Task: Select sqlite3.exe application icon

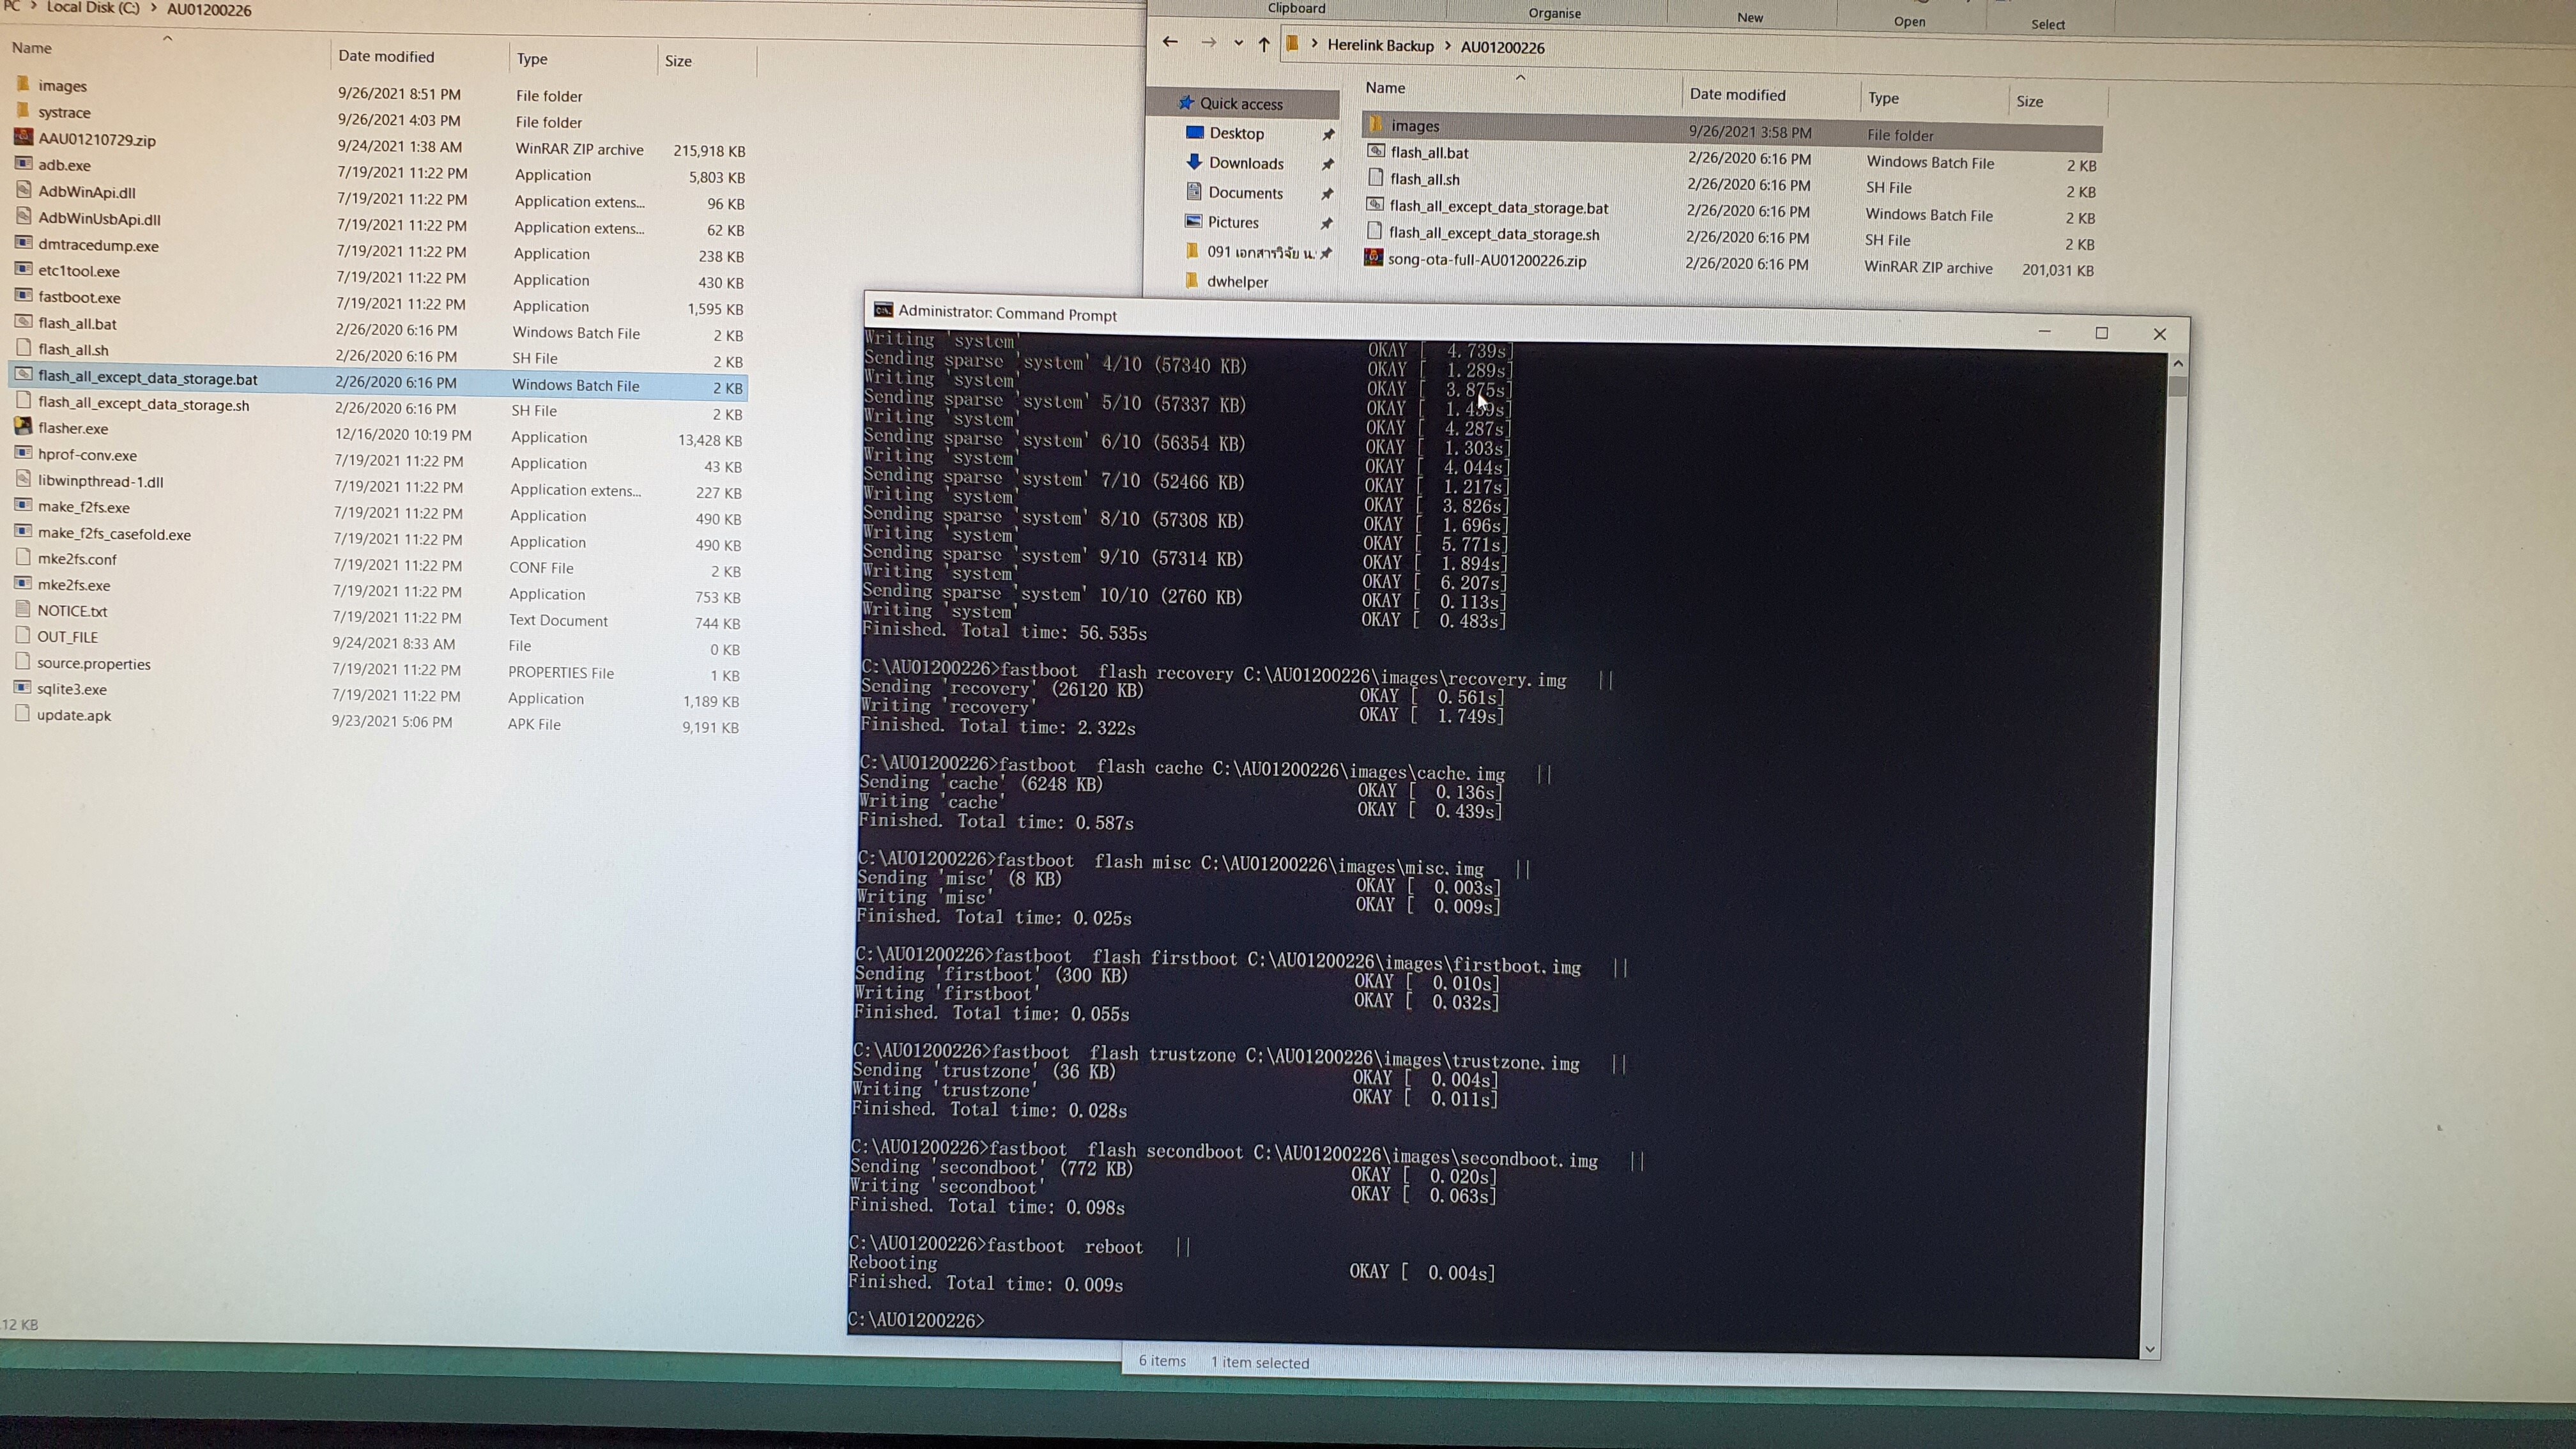Action: (22, 688)
